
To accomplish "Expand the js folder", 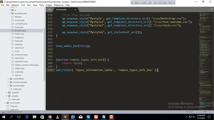I will click(x=10, y=10).
